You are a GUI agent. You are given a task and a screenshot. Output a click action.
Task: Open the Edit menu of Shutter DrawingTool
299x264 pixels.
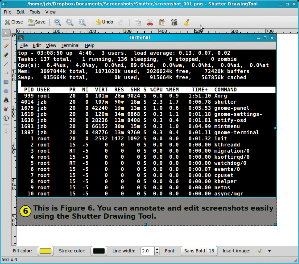(x=20, y=12)
